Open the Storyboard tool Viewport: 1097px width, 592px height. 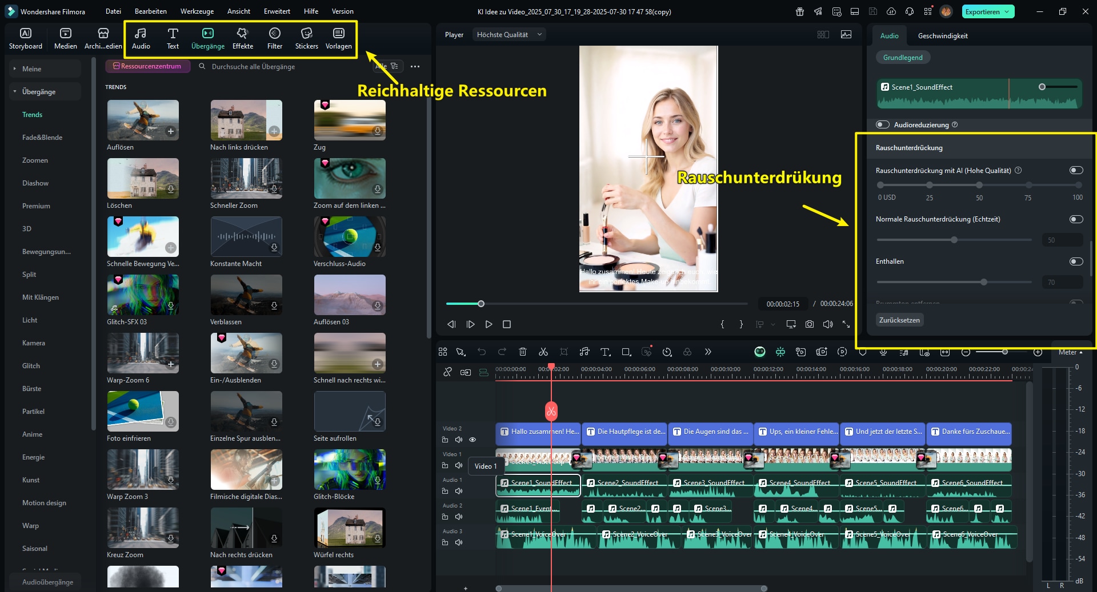click(26, 39)
